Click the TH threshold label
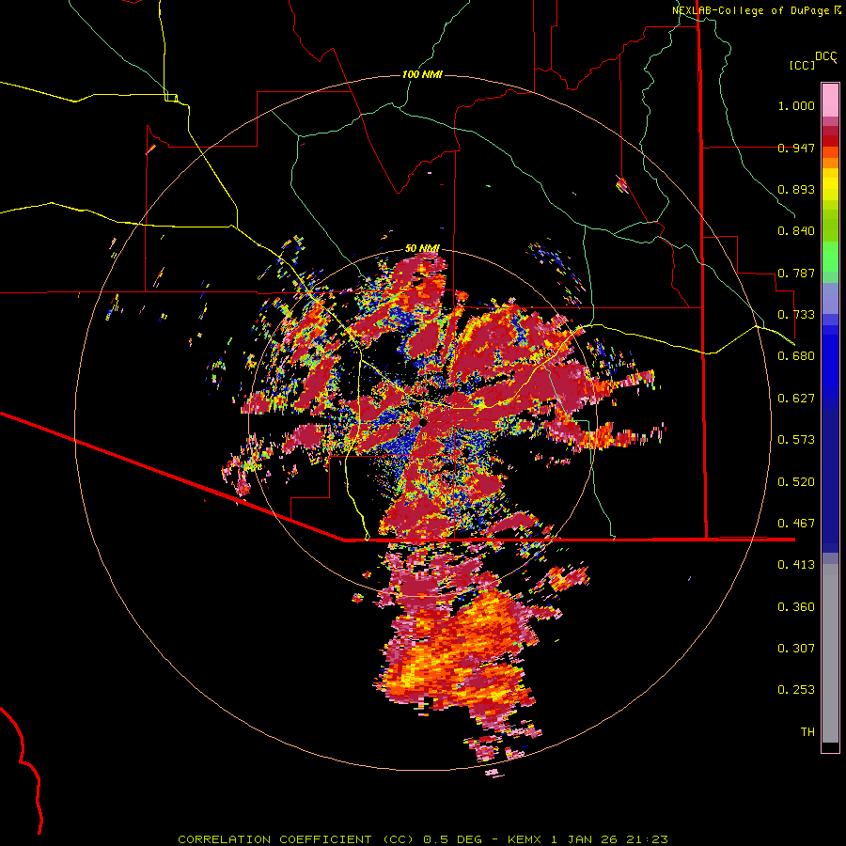846x846 pixels. tap(807, 732)
